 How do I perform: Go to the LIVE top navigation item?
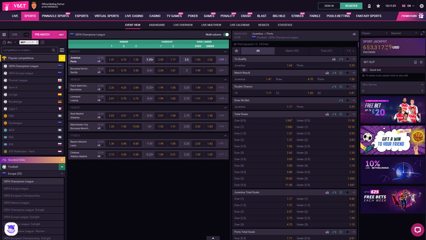[15, 16]
